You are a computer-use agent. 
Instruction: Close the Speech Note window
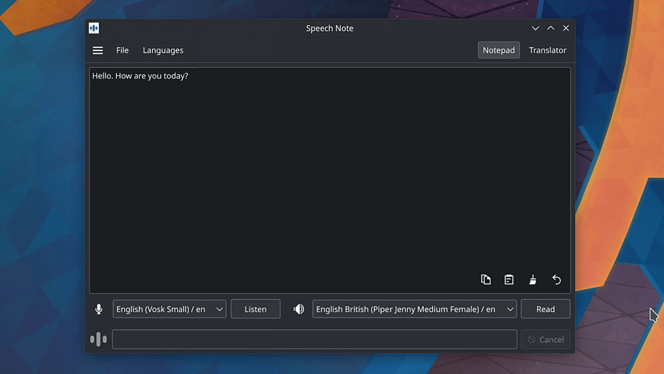pos(566,29)
